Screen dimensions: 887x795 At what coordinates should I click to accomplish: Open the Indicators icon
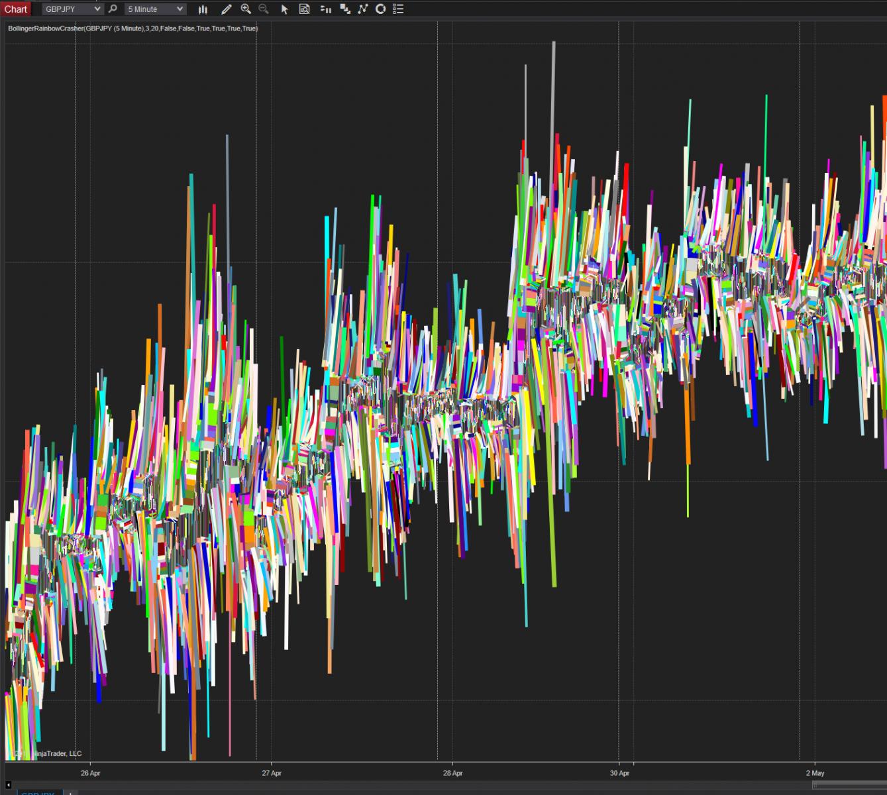pyautogui.click(x=363, y=9)
